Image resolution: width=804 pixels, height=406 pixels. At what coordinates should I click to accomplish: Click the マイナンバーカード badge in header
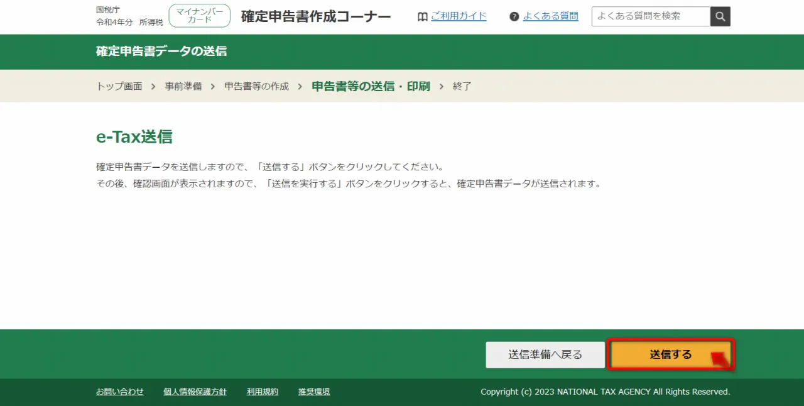[199, 16]
